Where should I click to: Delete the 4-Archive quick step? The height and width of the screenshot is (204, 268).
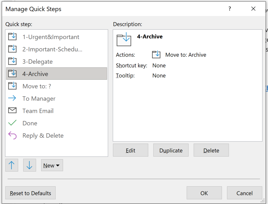coord(211,150)
